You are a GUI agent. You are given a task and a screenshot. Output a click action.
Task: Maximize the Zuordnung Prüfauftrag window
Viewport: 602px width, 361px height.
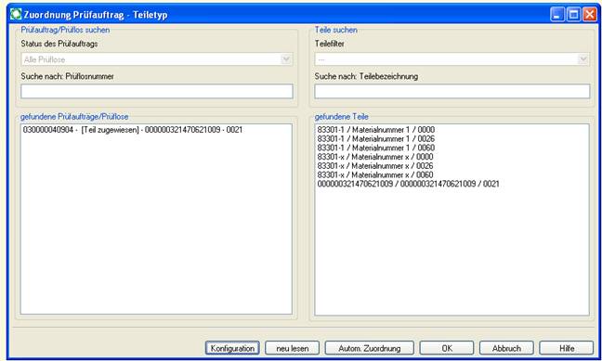pos(573,15)
